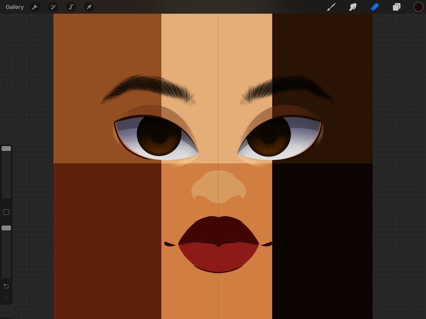
Task: Undo the last stroke
Action: pos(6,286)
